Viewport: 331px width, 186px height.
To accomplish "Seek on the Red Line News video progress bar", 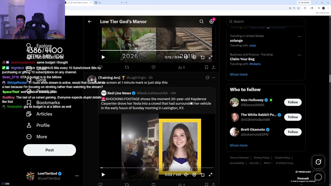I will (x=157, y=168).
